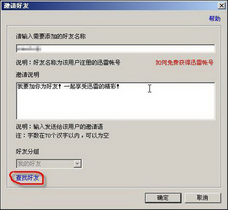Click hint 输入发送给该用户的邀请语

68,127
